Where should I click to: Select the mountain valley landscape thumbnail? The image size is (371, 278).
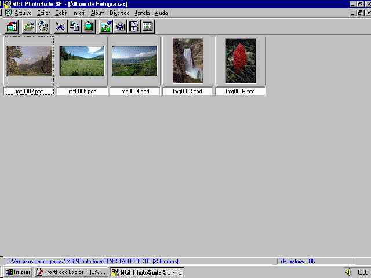coord(29,61)
